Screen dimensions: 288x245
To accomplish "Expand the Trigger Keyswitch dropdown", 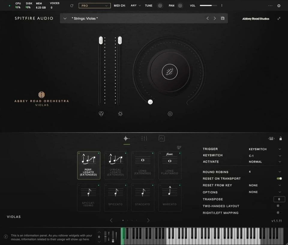I will (x=265, y=149).
